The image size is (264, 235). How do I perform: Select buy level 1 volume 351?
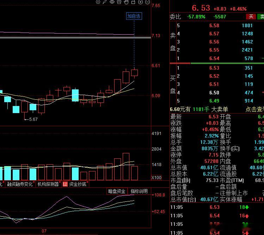249,68
